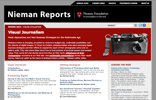Click the byline 'By Melissa Lyttle'

[x=67, y=76]
